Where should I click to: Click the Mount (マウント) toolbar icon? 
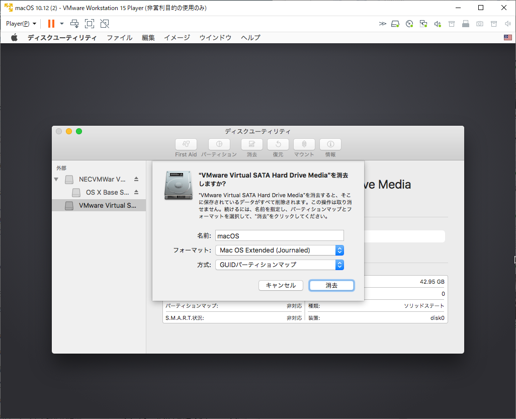(304, 144)
